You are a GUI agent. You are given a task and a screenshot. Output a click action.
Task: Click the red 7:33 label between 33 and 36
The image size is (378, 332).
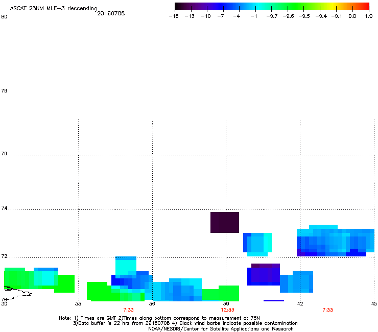pos(129,310)
